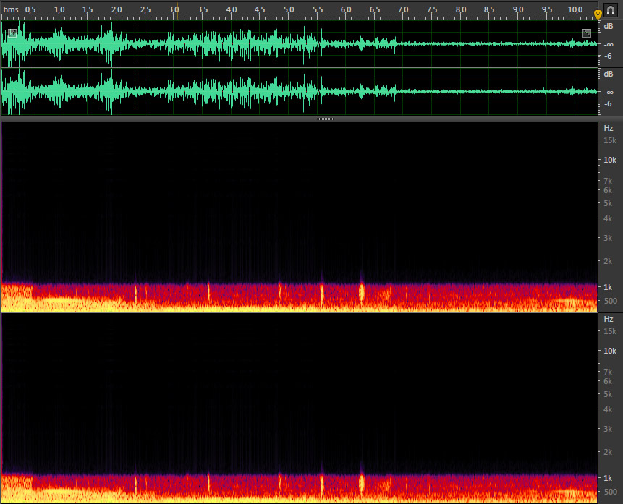
Task: Click the 10k mark on the left channel frequency scale
Action: pyautogui.click(x=610, y=160)
